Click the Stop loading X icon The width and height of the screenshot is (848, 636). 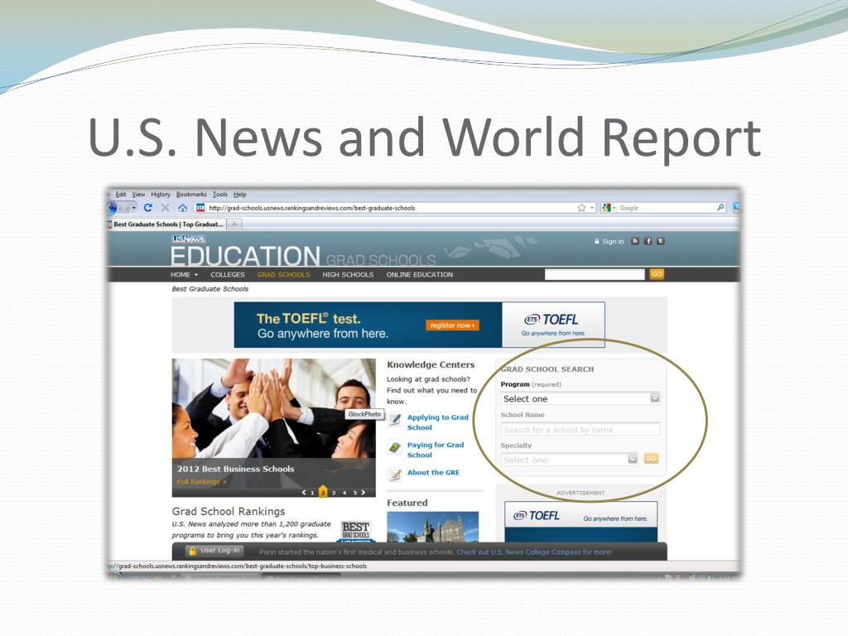coord(166,208)
